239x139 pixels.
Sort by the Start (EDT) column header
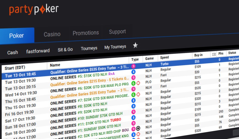tap(15, 68)
